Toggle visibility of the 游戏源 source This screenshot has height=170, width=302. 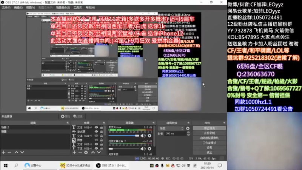pyautogui.click(x=96, y=131)
